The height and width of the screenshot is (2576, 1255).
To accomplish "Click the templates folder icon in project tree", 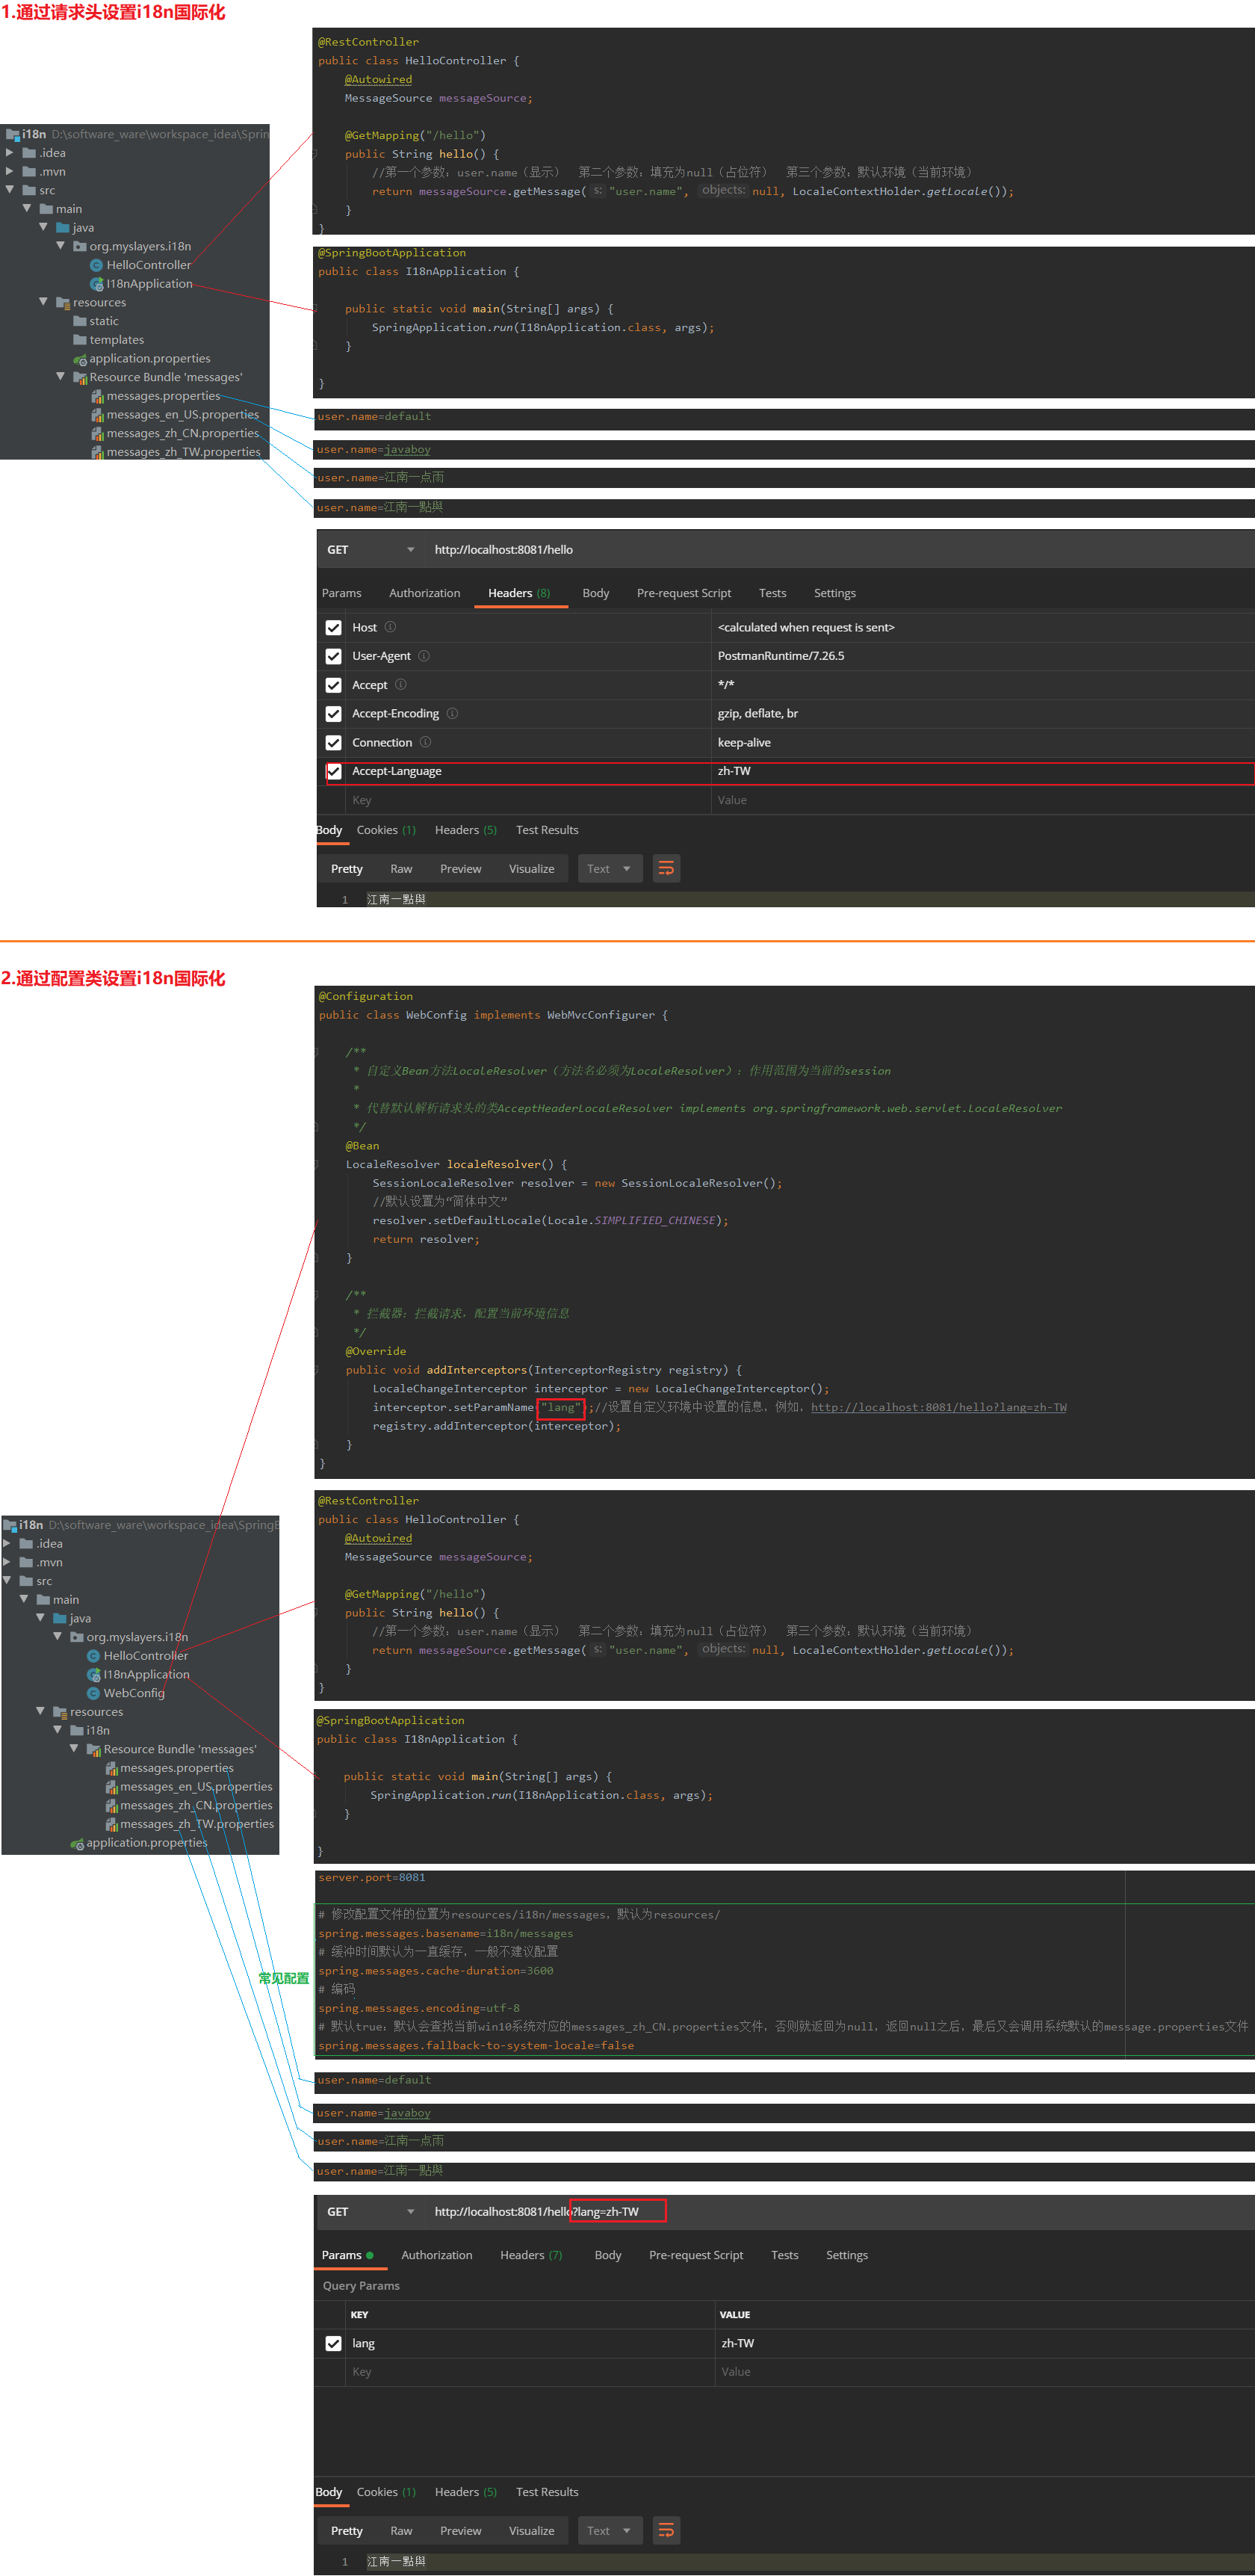I will pos(79,340).
